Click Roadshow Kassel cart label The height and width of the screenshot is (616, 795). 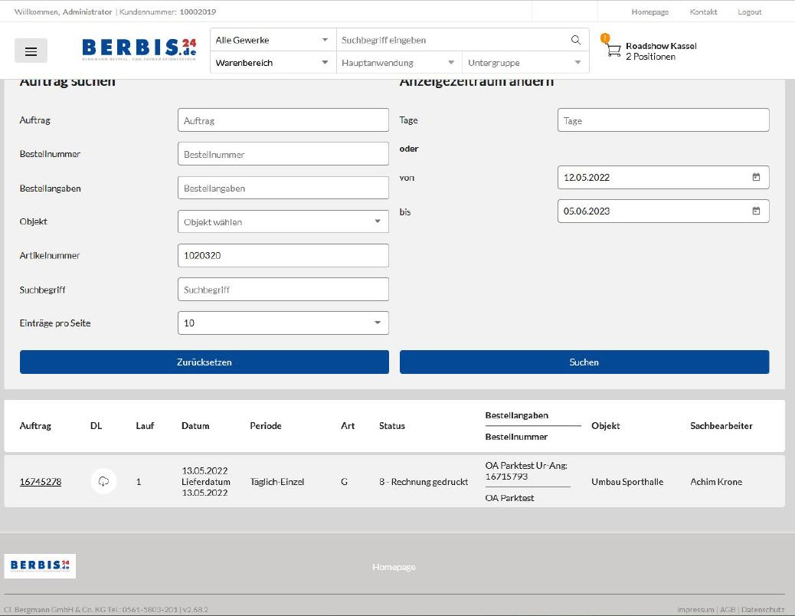(661, 46)
